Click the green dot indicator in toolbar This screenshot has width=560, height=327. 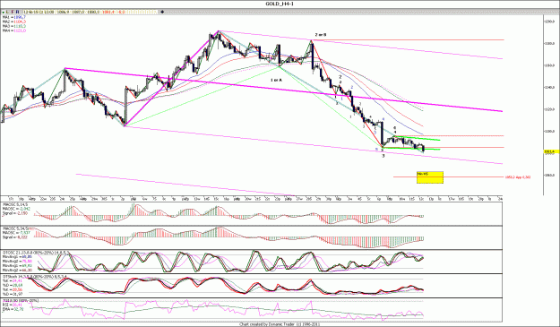coord(4,13)
